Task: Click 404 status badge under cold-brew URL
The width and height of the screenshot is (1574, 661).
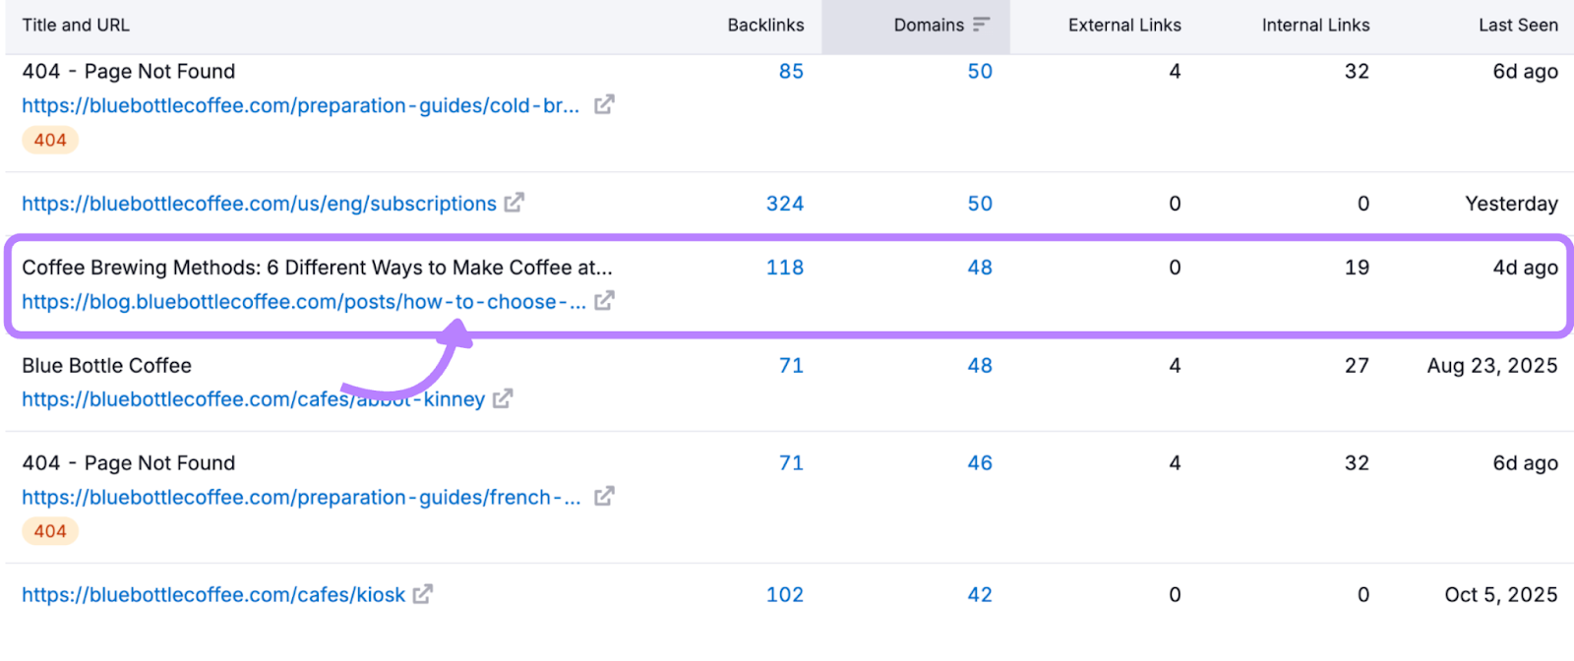Action: click(x=50, y=140)
